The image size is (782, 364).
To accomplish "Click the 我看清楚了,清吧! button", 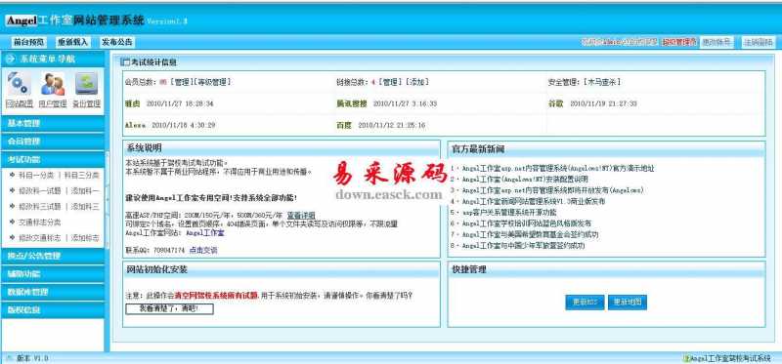I will [169, 308].
